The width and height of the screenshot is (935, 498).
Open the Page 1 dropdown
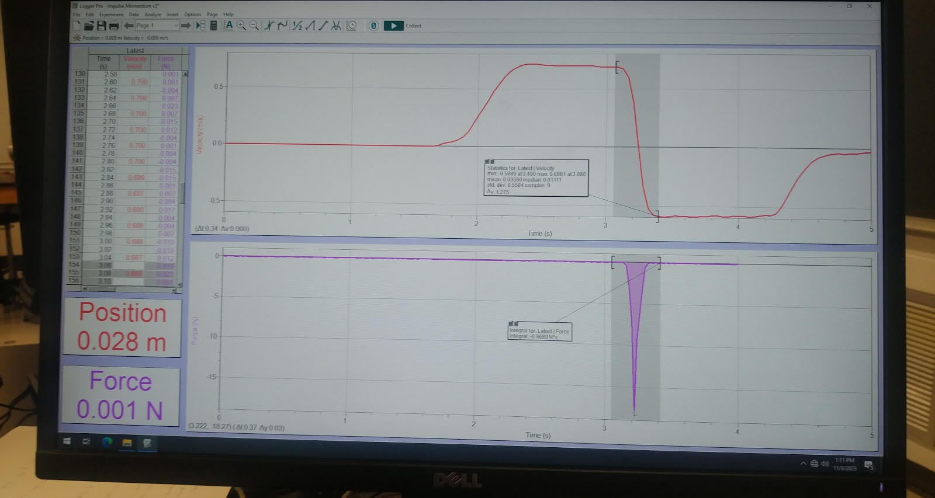(x=157, y=26)
